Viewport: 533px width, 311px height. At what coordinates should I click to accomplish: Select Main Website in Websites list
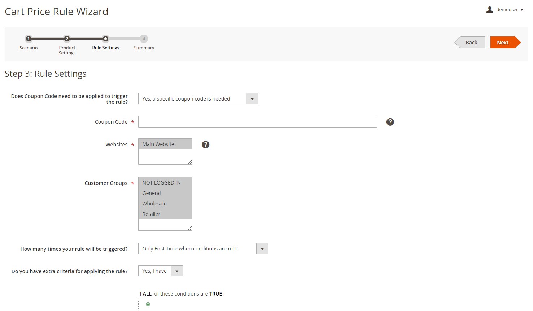pos(165,144)
